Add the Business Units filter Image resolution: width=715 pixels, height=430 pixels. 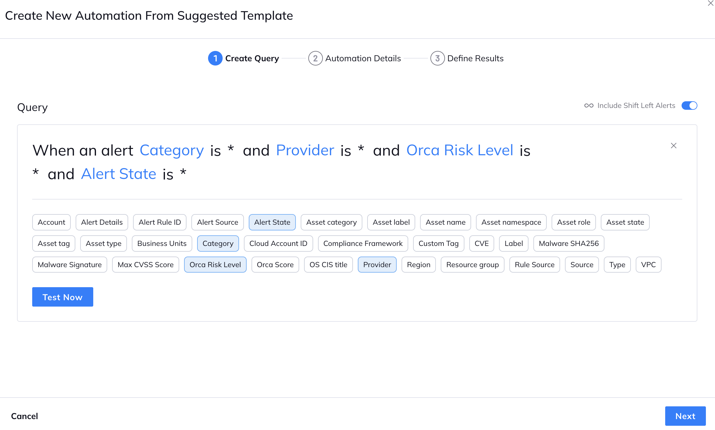point(162,243)
